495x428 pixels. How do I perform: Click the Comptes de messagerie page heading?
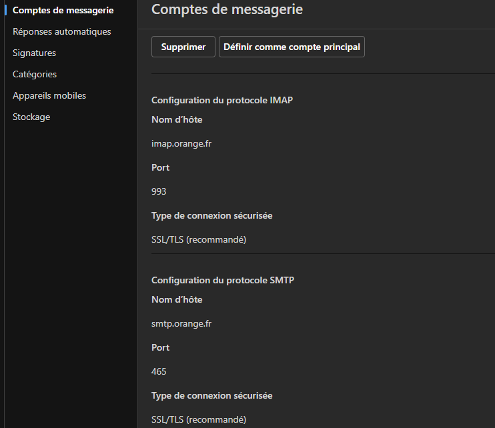click(x=227, y=9)
